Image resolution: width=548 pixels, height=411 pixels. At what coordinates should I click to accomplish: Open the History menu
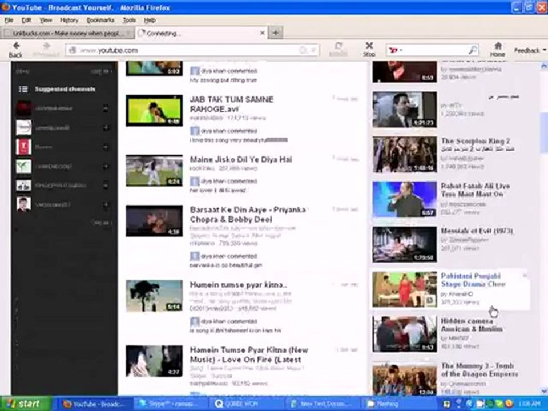click(69, 20)
